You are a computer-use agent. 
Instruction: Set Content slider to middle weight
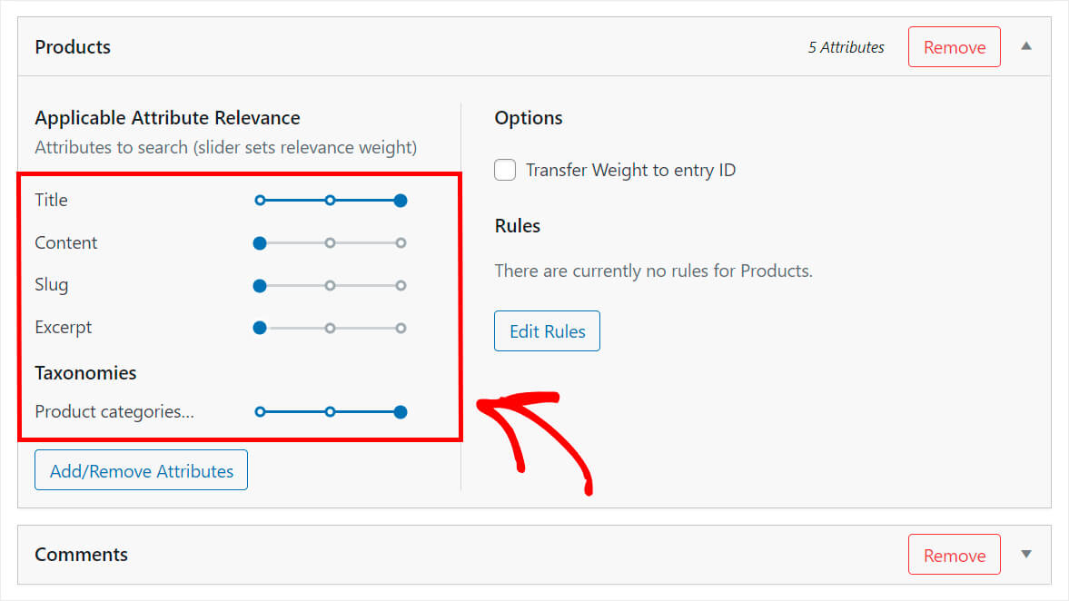330,243
